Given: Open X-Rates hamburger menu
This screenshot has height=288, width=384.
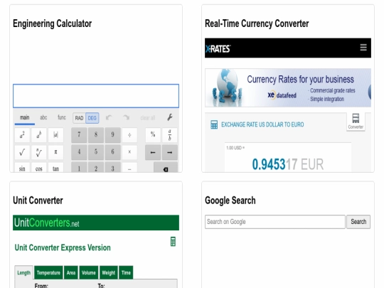Looking at the screenshot, I should (363, 48).
